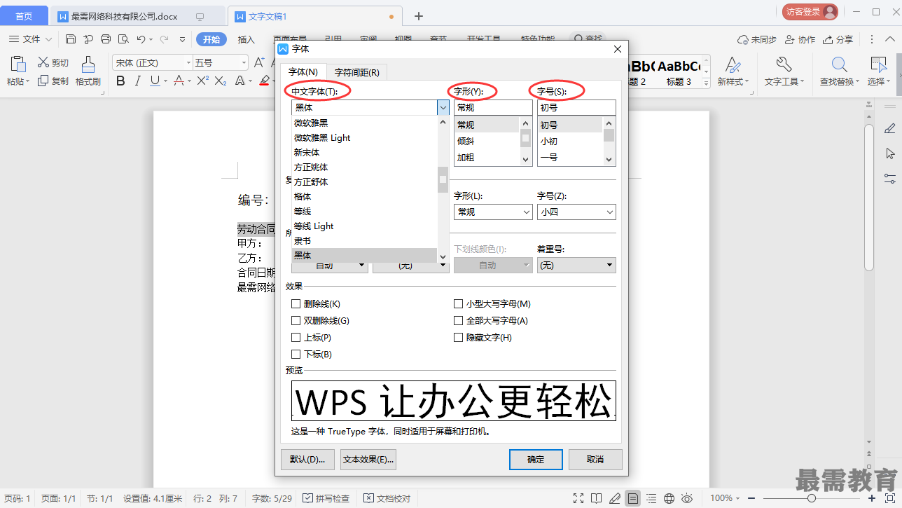Check the Small Caps (小型大写字母) checkbox

459,304
